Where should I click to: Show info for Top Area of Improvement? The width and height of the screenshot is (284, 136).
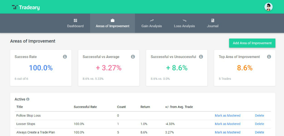[x=269, y=57]
